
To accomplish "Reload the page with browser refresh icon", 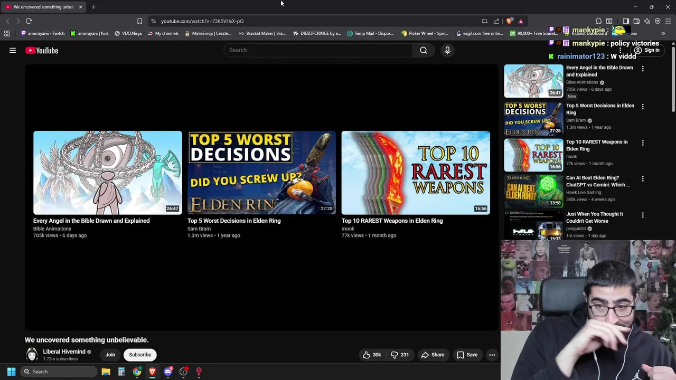I will [x=29, y=21].
